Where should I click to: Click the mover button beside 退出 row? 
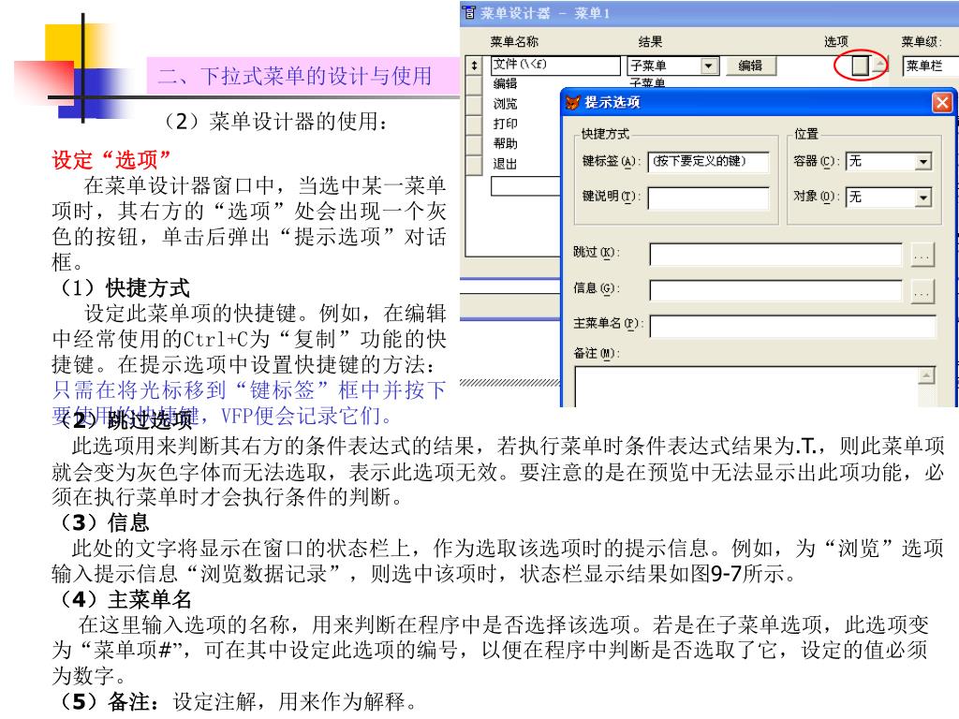[474, 164]
